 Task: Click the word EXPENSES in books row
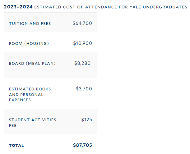[20, 100]
